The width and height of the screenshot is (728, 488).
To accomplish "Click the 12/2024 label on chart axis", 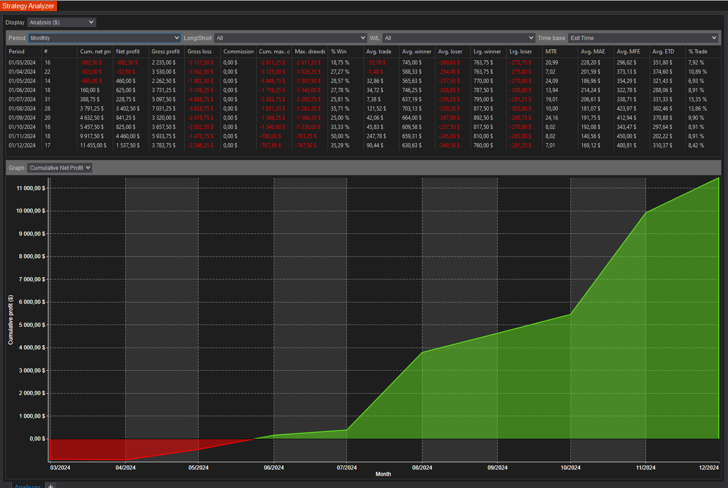I will pyautogui.click(x=709, y=468).
